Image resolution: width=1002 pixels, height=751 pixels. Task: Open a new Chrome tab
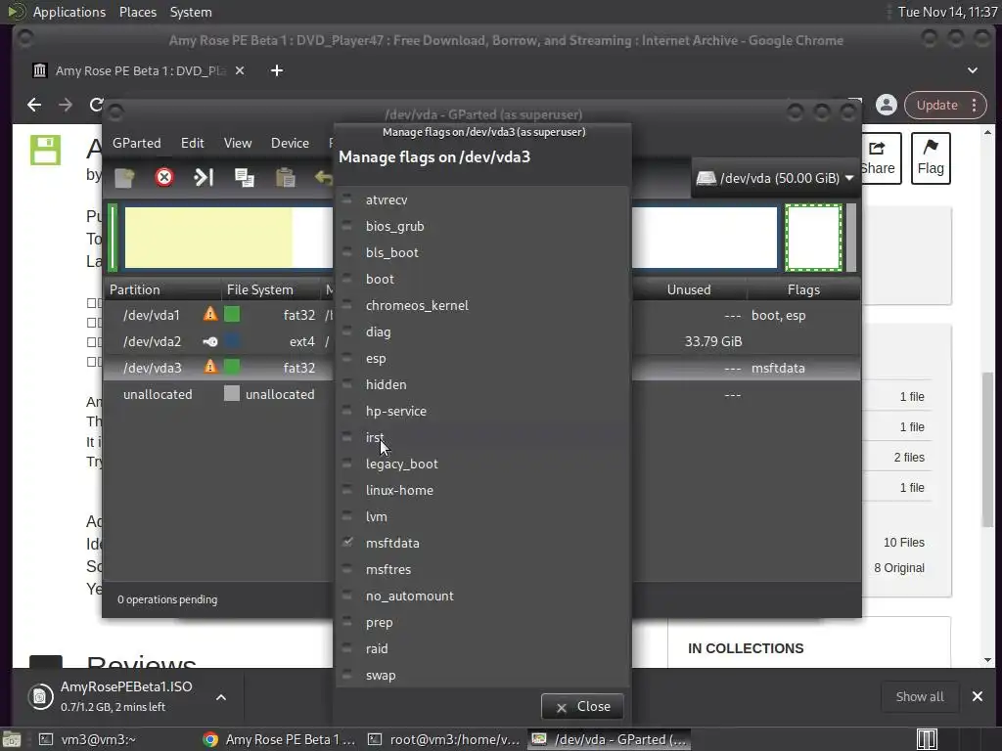(x=277, y=70)
